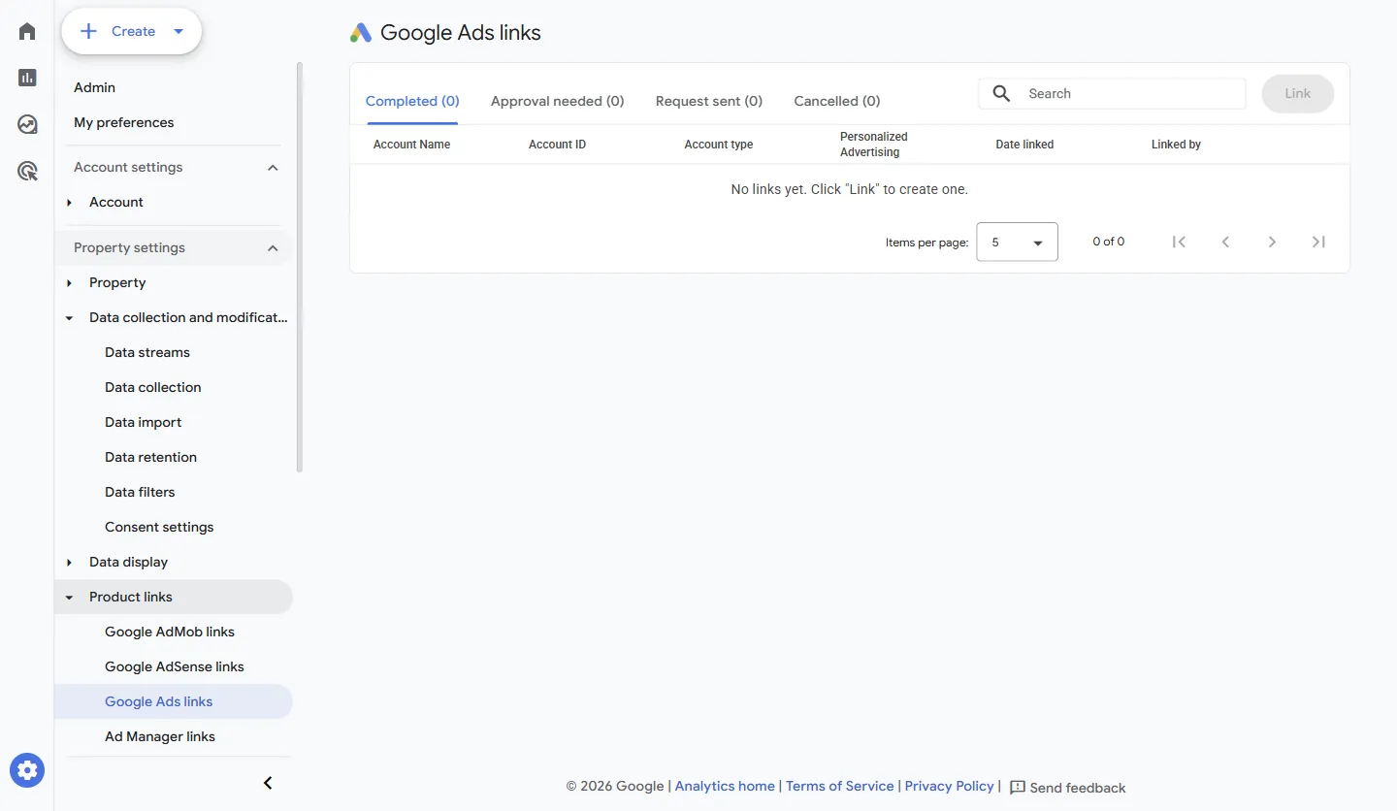Switch to the Cancelled (0) tab
This screenshot has width=1397, height=811.
[837, 101]
